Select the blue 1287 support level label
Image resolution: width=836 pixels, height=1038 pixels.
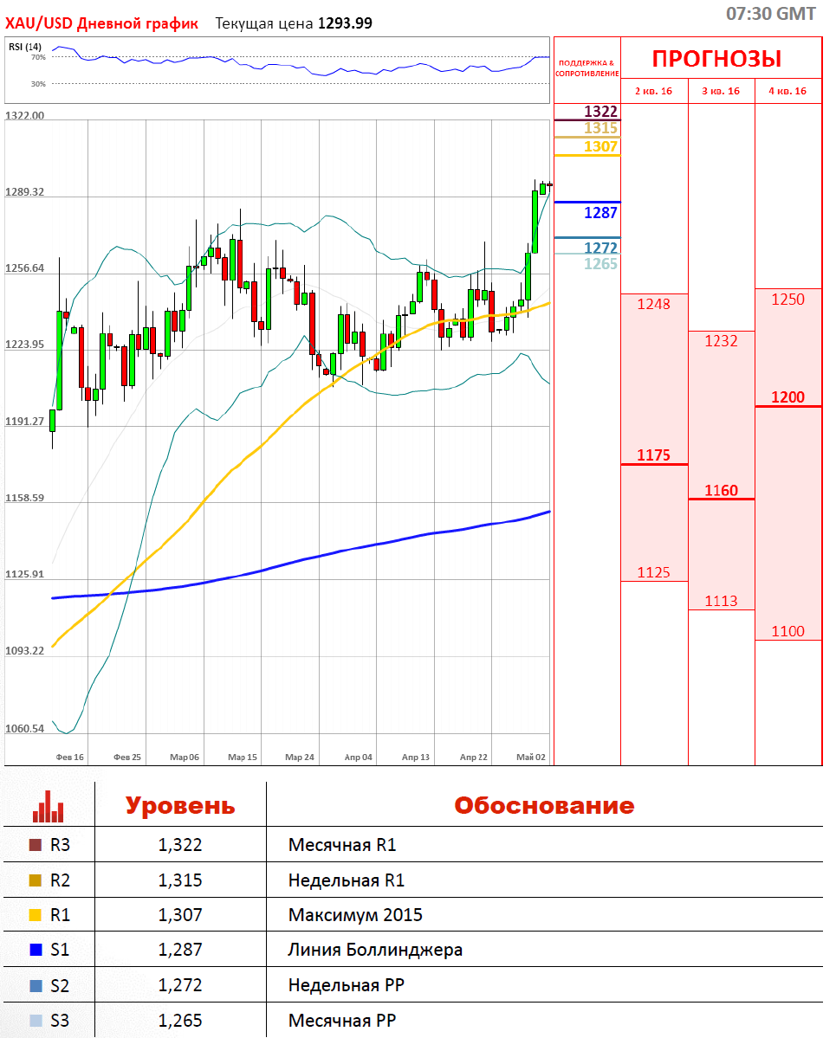tap(600, 212)
